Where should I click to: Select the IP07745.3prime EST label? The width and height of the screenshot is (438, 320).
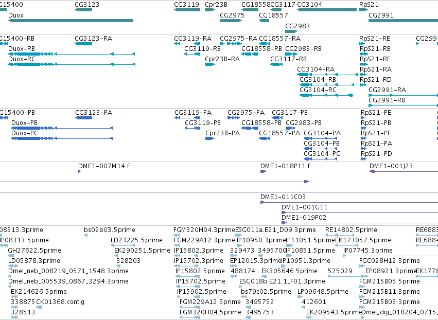(368, 251)
